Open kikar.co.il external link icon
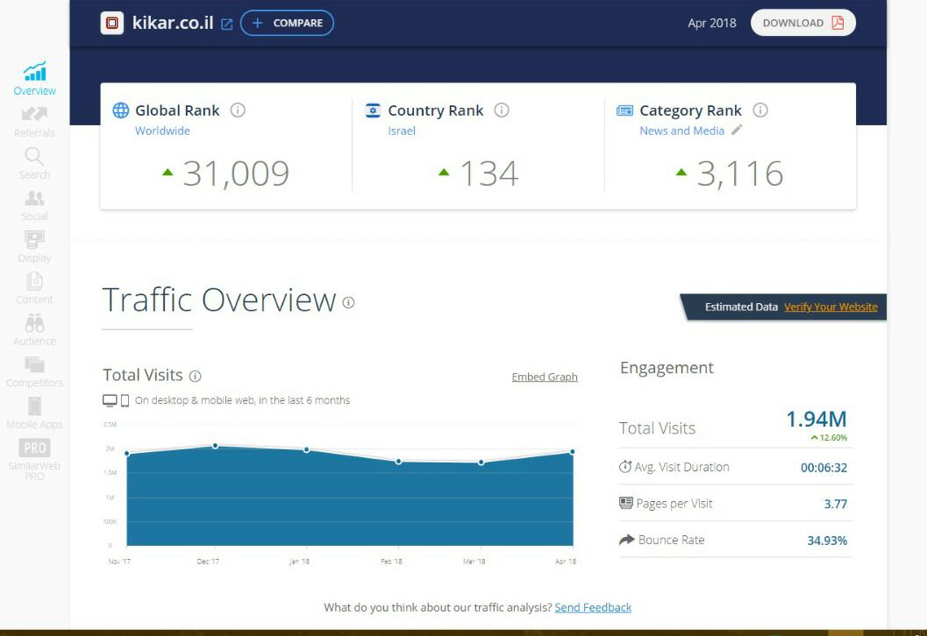Viewport: 927px width, 636px height. coord(227,24)
